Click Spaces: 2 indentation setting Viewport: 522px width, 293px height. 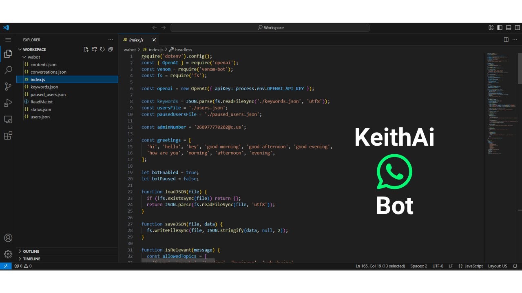[419, 266]
